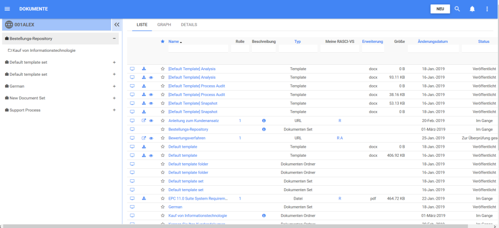Toggle the favorite star for EPC 11.0 Suite System Requirements
Viewport: 499px width, 228px height.
click(163, 199)
